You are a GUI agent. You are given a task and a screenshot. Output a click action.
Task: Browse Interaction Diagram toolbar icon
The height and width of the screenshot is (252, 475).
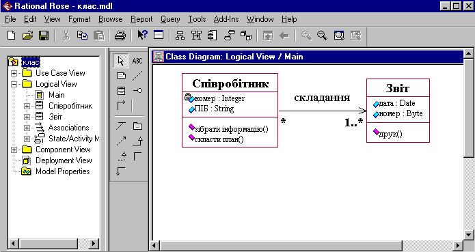coord(196,36)
